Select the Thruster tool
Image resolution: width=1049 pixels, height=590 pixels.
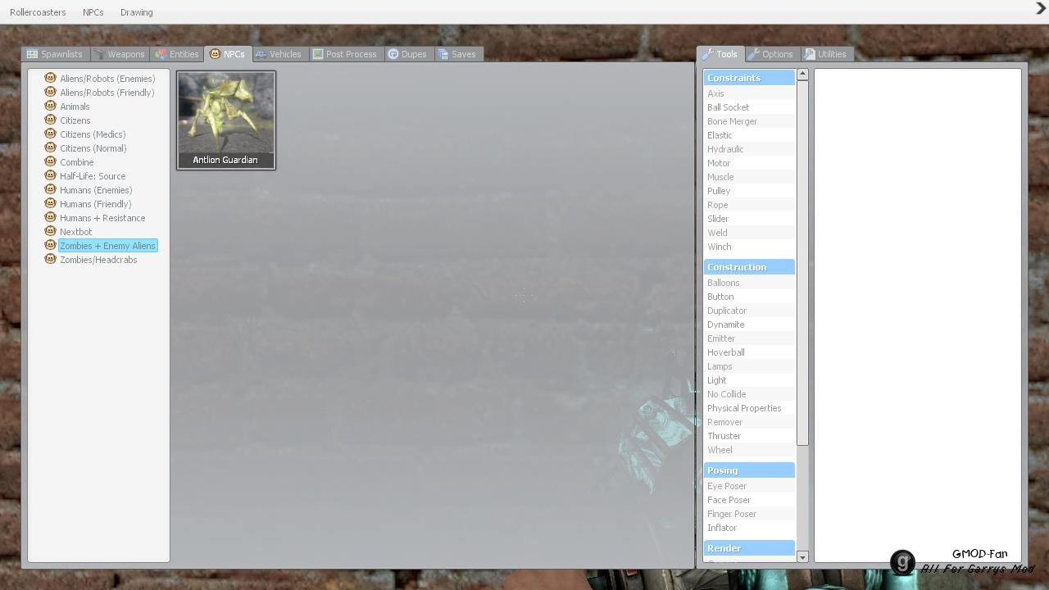[x=749, y=436]
